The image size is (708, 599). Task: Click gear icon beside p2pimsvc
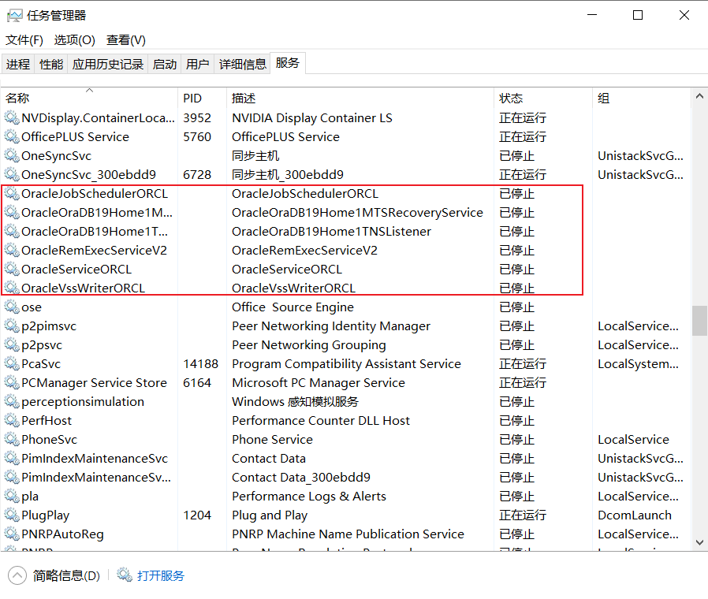(12, 326)
